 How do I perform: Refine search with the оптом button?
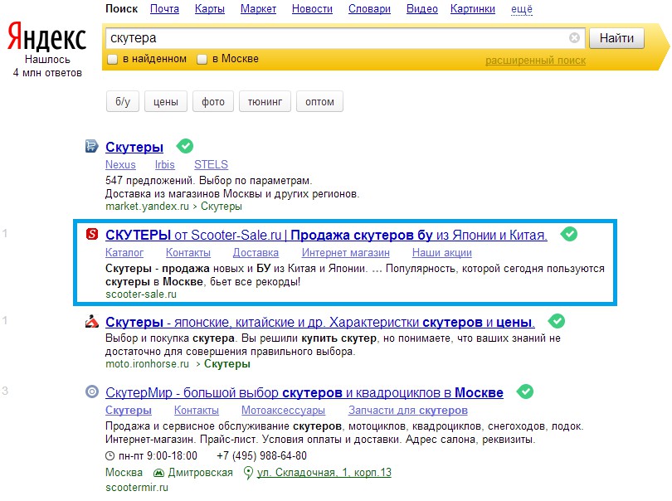[x=319, y=101]
